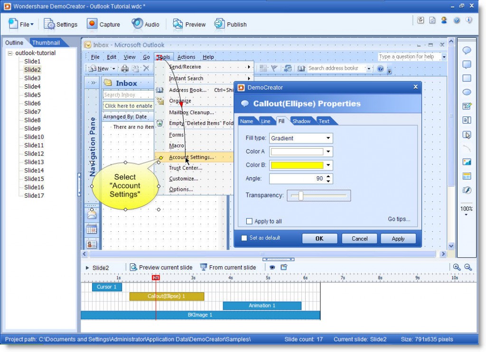Insert a Flash animation object
Viewport: 486px width, 352px height.
pos(467,190)
